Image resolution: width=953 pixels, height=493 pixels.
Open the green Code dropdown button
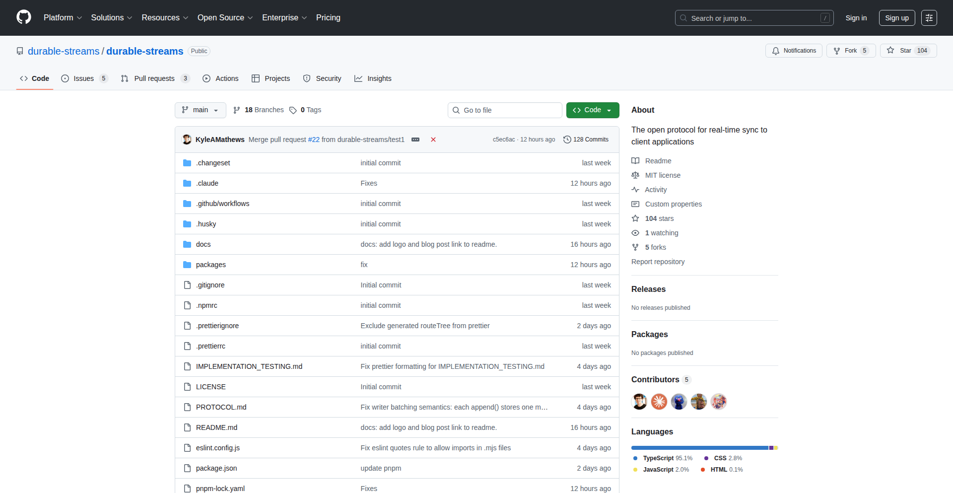[x=593, y=110]
